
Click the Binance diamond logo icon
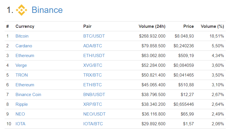coord(22,10)
